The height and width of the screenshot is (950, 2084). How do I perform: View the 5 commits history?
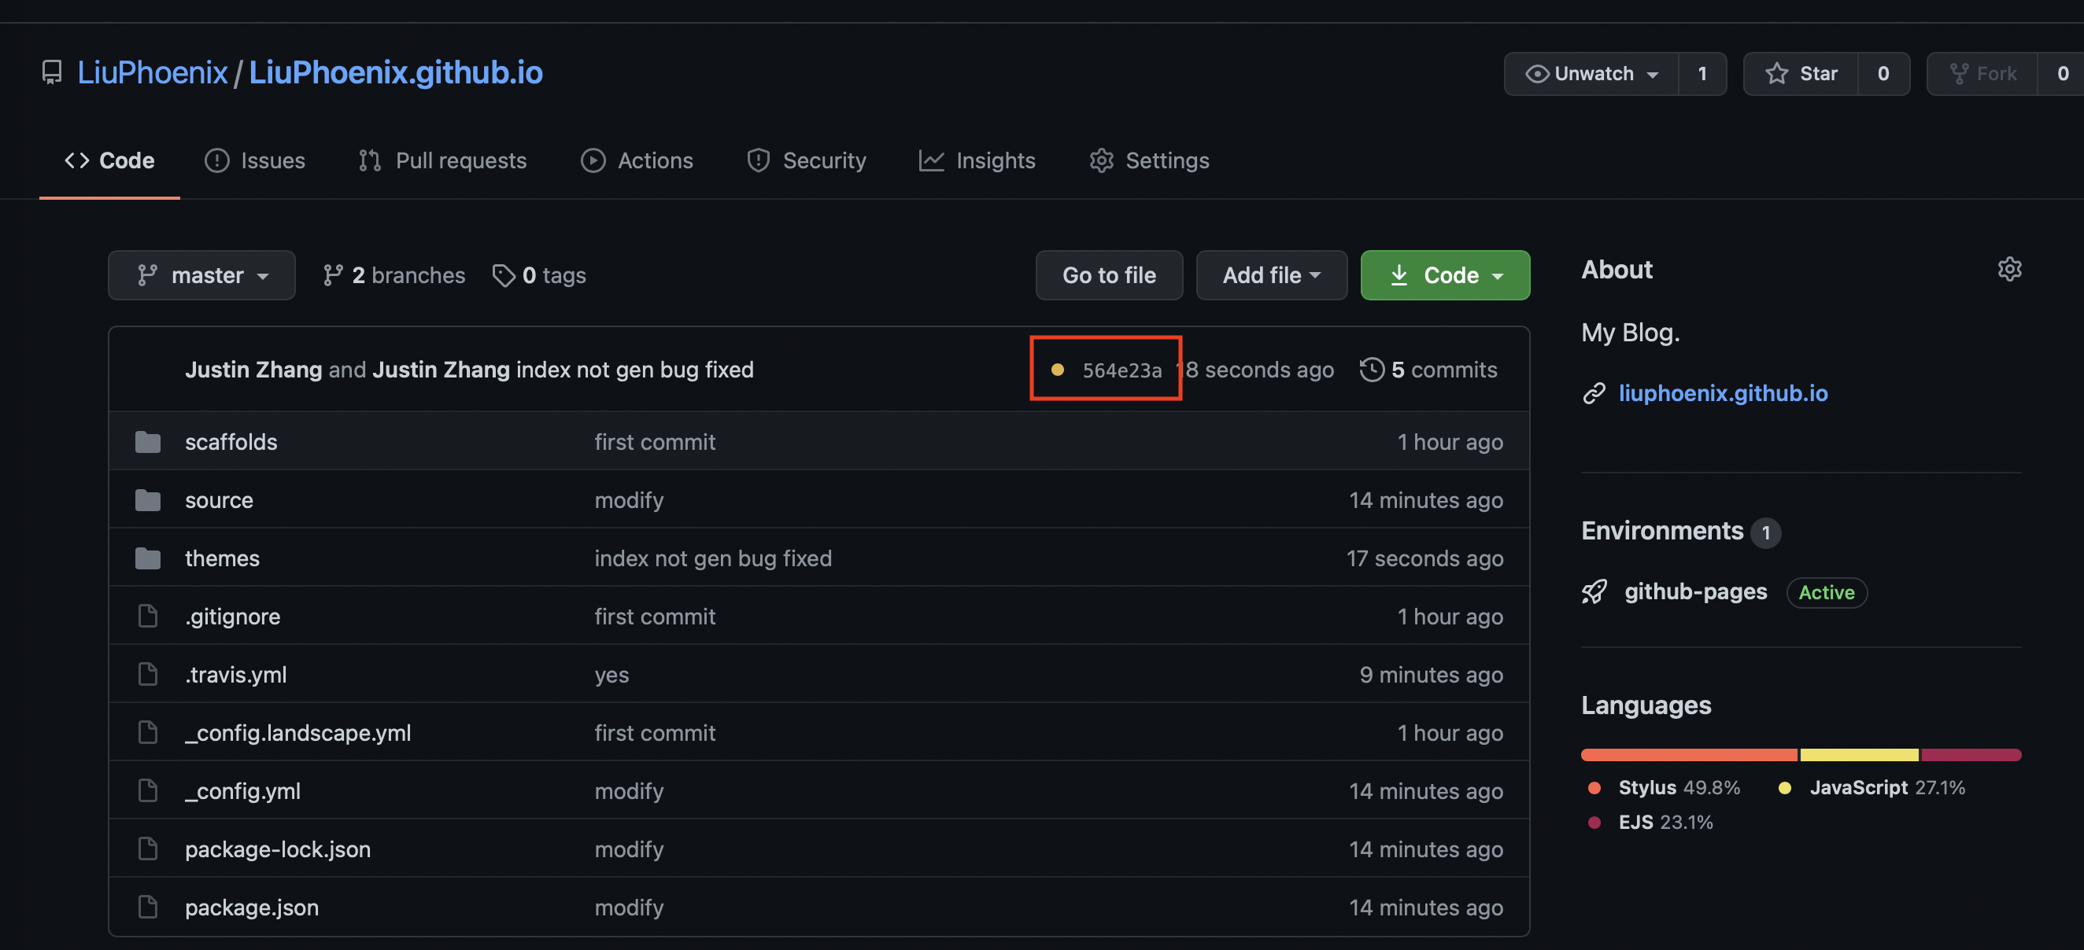[1428, 370]
